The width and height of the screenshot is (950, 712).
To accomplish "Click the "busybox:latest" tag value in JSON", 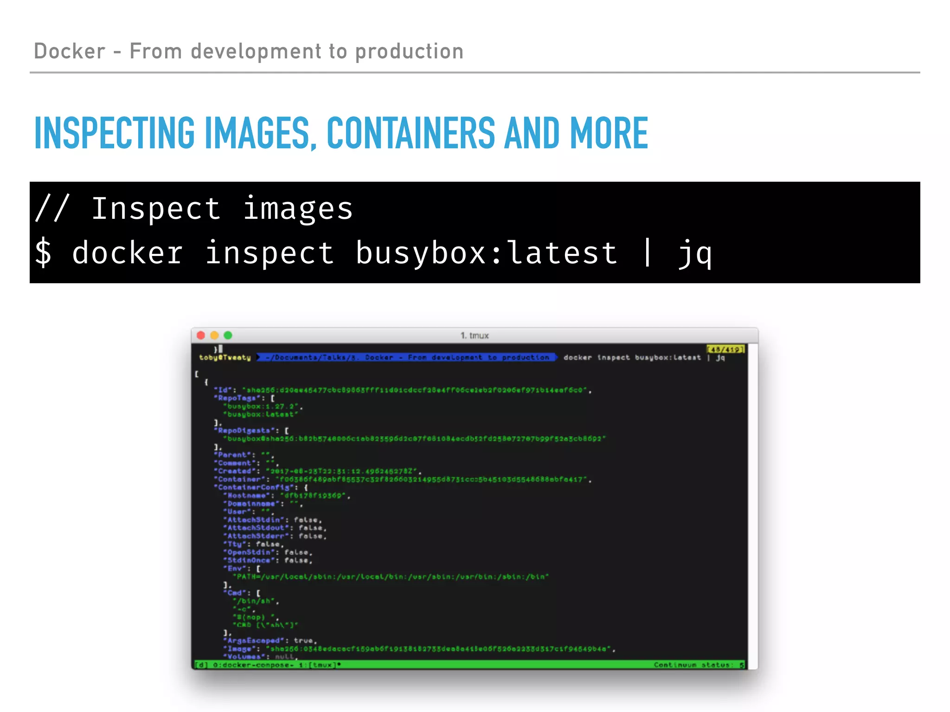I will [x=260, y=414].
